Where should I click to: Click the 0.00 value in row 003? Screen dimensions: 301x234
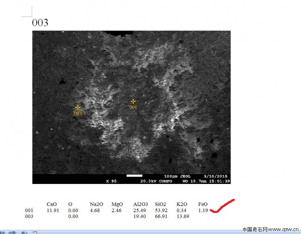(x=73, y=216)
